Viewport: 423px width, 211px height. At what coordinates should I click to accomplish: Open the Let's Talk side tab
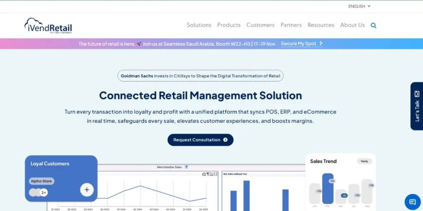[x=417, y=106]
